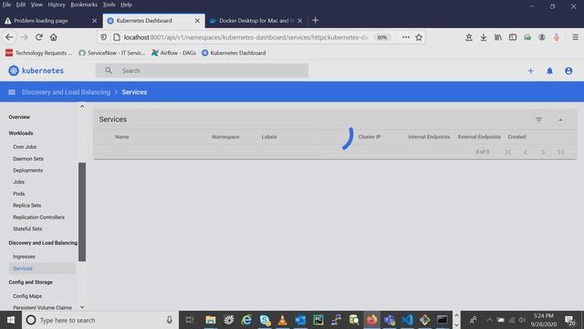Viewport: 584px width, 329px height.
Task: Open the Kubernetes Dashboard bookmark
Action: [234, 53]
